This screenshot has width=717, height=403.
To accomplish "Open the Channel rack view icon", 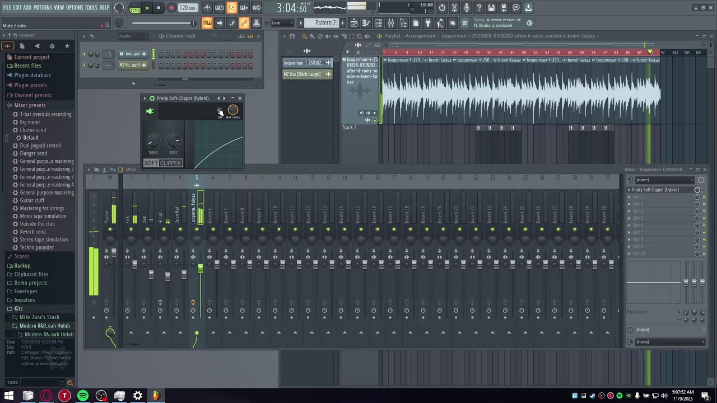I will (x=379, y=23).
